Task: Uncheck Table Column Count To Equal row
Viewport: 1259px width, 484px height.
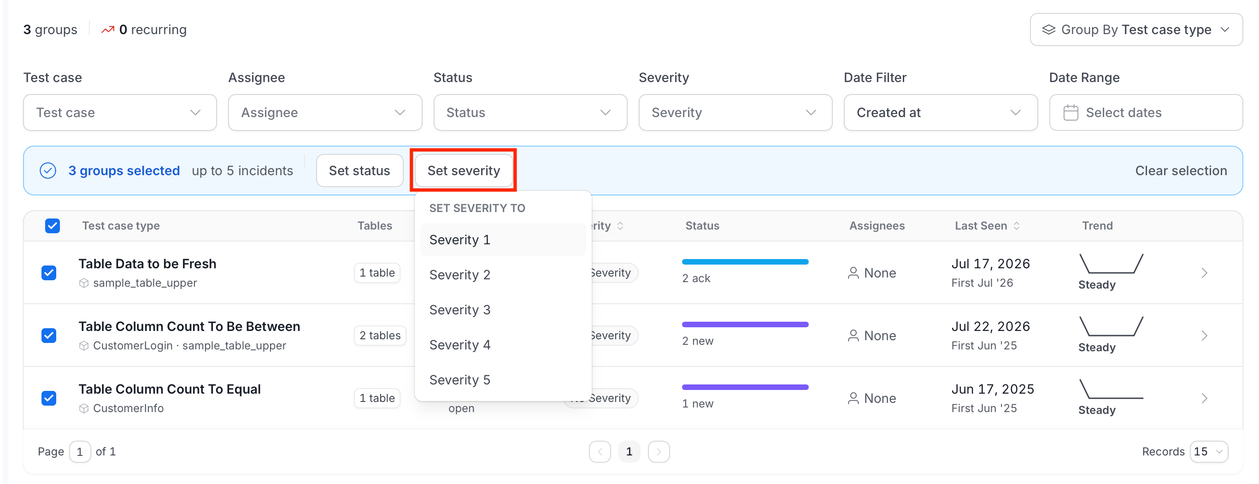Action: 49,398
